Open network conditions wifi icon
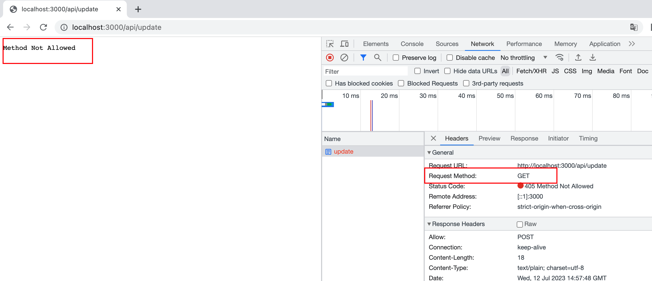The width and height of the screenshot is (652, 281). click(x=559, y=58)
